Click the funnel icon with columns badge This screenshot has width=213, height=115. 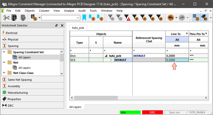coord(159,18)
